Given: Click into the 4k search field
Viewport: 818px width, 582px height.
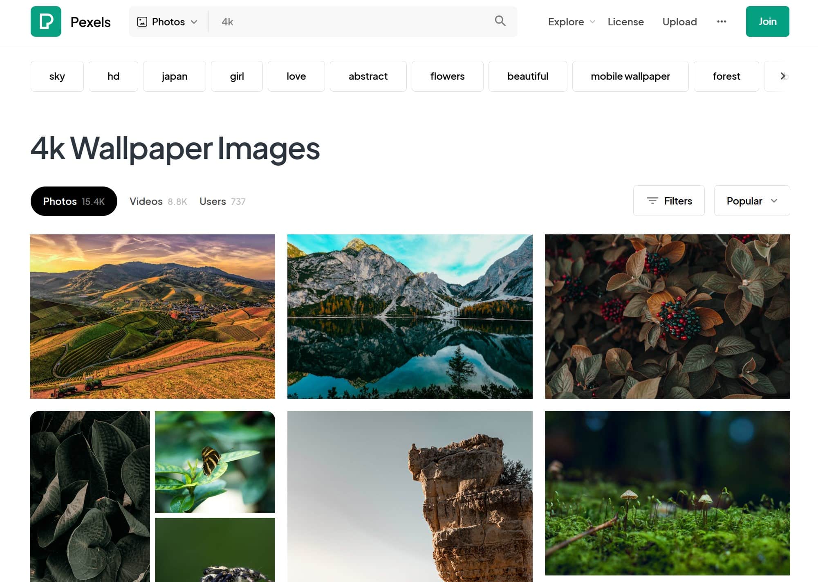Looking at the screenshot, I should point(352,22).
